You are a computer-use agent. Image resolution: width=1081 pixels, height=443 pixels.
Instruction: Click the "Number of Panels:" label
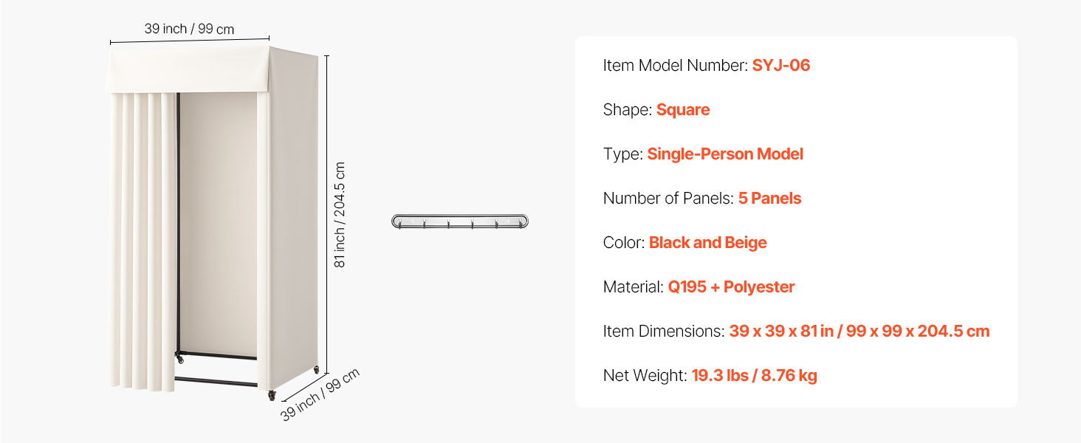coord(668,199)
